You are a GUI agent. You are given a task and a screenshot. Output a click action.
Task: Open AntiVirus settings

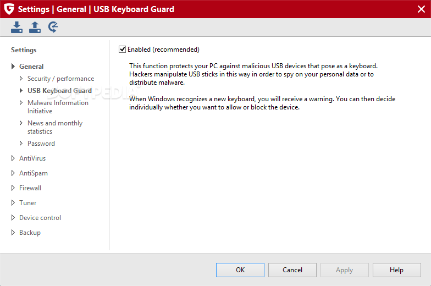coord(32,158)
